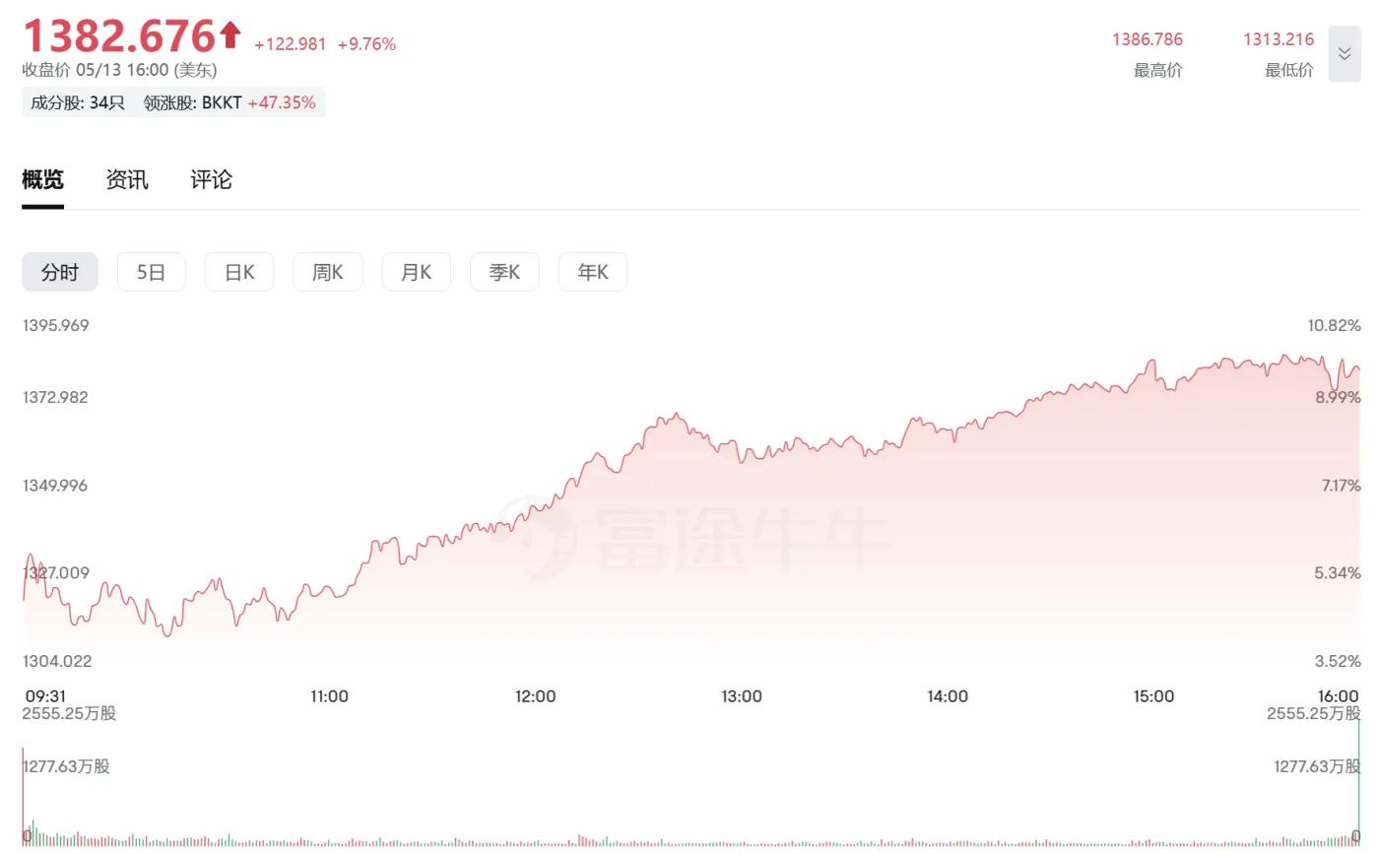Display the 季K chart
The height and width of the screenshot is (855, 1379).
[x=504, y=272]
